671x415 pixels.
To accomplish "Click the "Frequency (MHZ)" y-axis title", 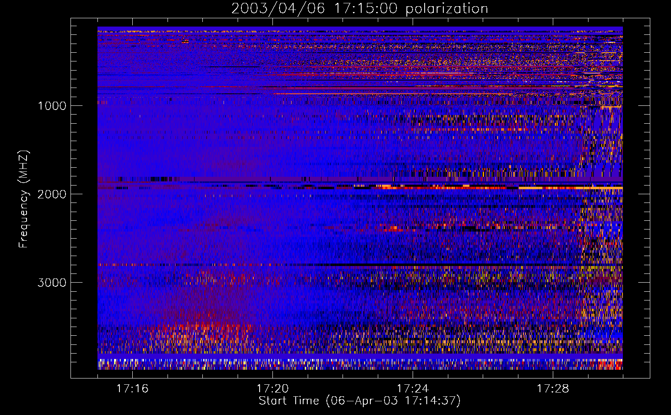I will coord(24,199).
